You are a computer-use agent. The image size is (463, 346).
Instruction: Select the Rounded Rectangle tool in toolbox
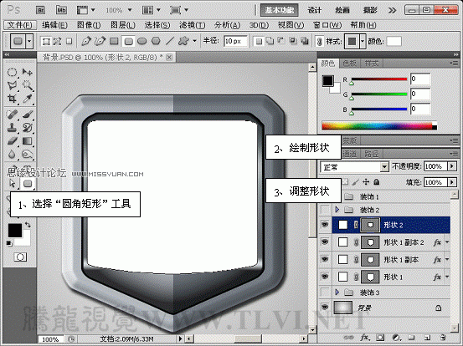[x=28, y=184]
